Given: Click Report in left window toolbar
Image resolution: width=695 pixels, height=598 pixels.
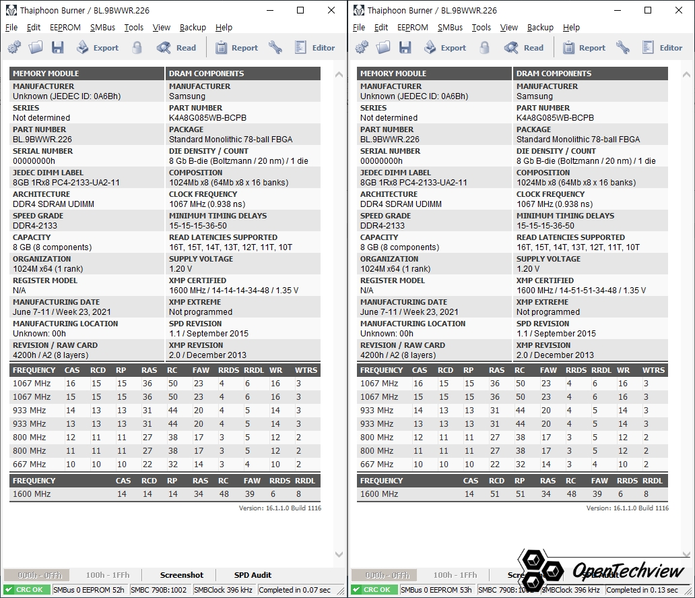Looking at the screenshot, I should 236,47.
